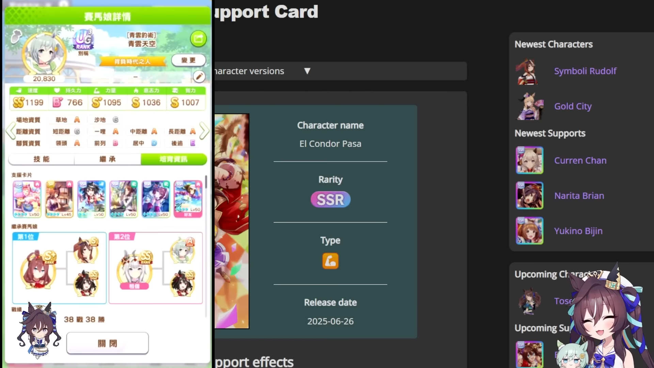Click the Curren Chan support card icon
The image size is (654, 368).
pyautogui.click(x=529, y=160)
